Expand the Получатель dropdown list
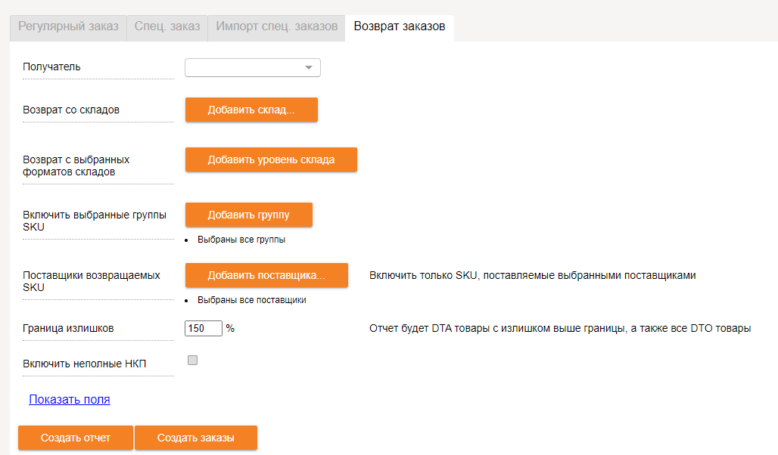 pyautogui.click(x=253, y=68)
